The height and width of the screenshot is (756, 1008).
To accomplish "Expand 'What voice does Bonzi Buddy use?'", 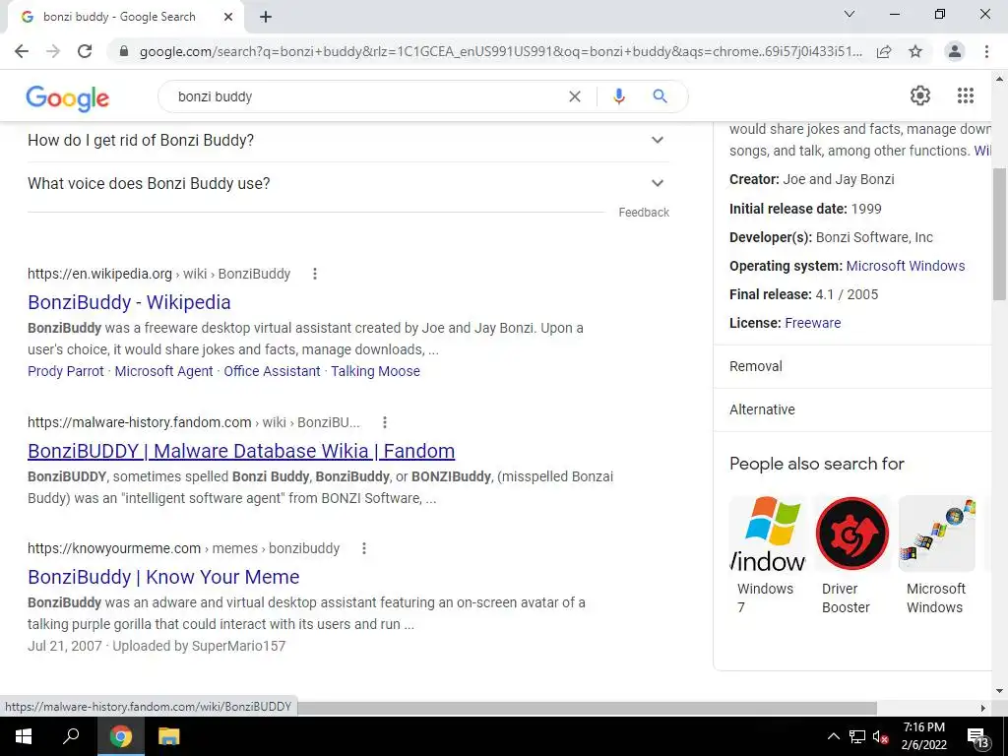I will coord(347,183).
